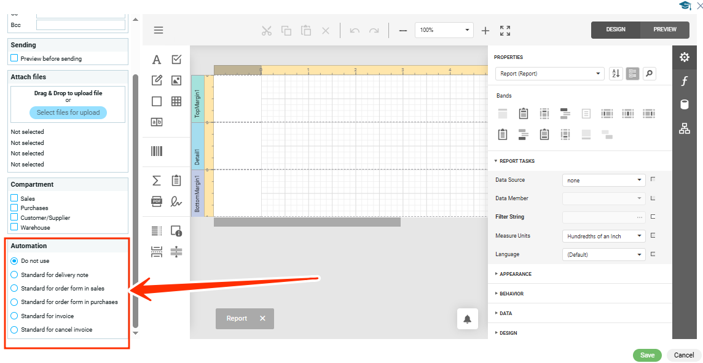
Task: Select the Barcode control tool
Action: 157,151
